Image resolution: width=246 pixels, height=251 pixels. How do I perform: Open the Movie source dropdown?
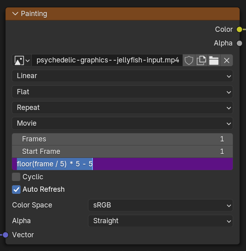(x=122, y=123)
